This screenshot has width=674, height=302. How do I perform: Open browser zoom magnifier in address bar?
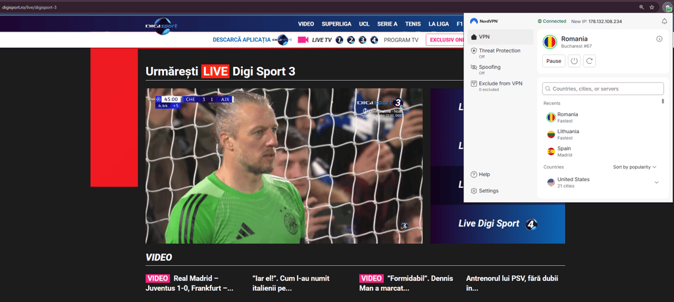point(641,7)
